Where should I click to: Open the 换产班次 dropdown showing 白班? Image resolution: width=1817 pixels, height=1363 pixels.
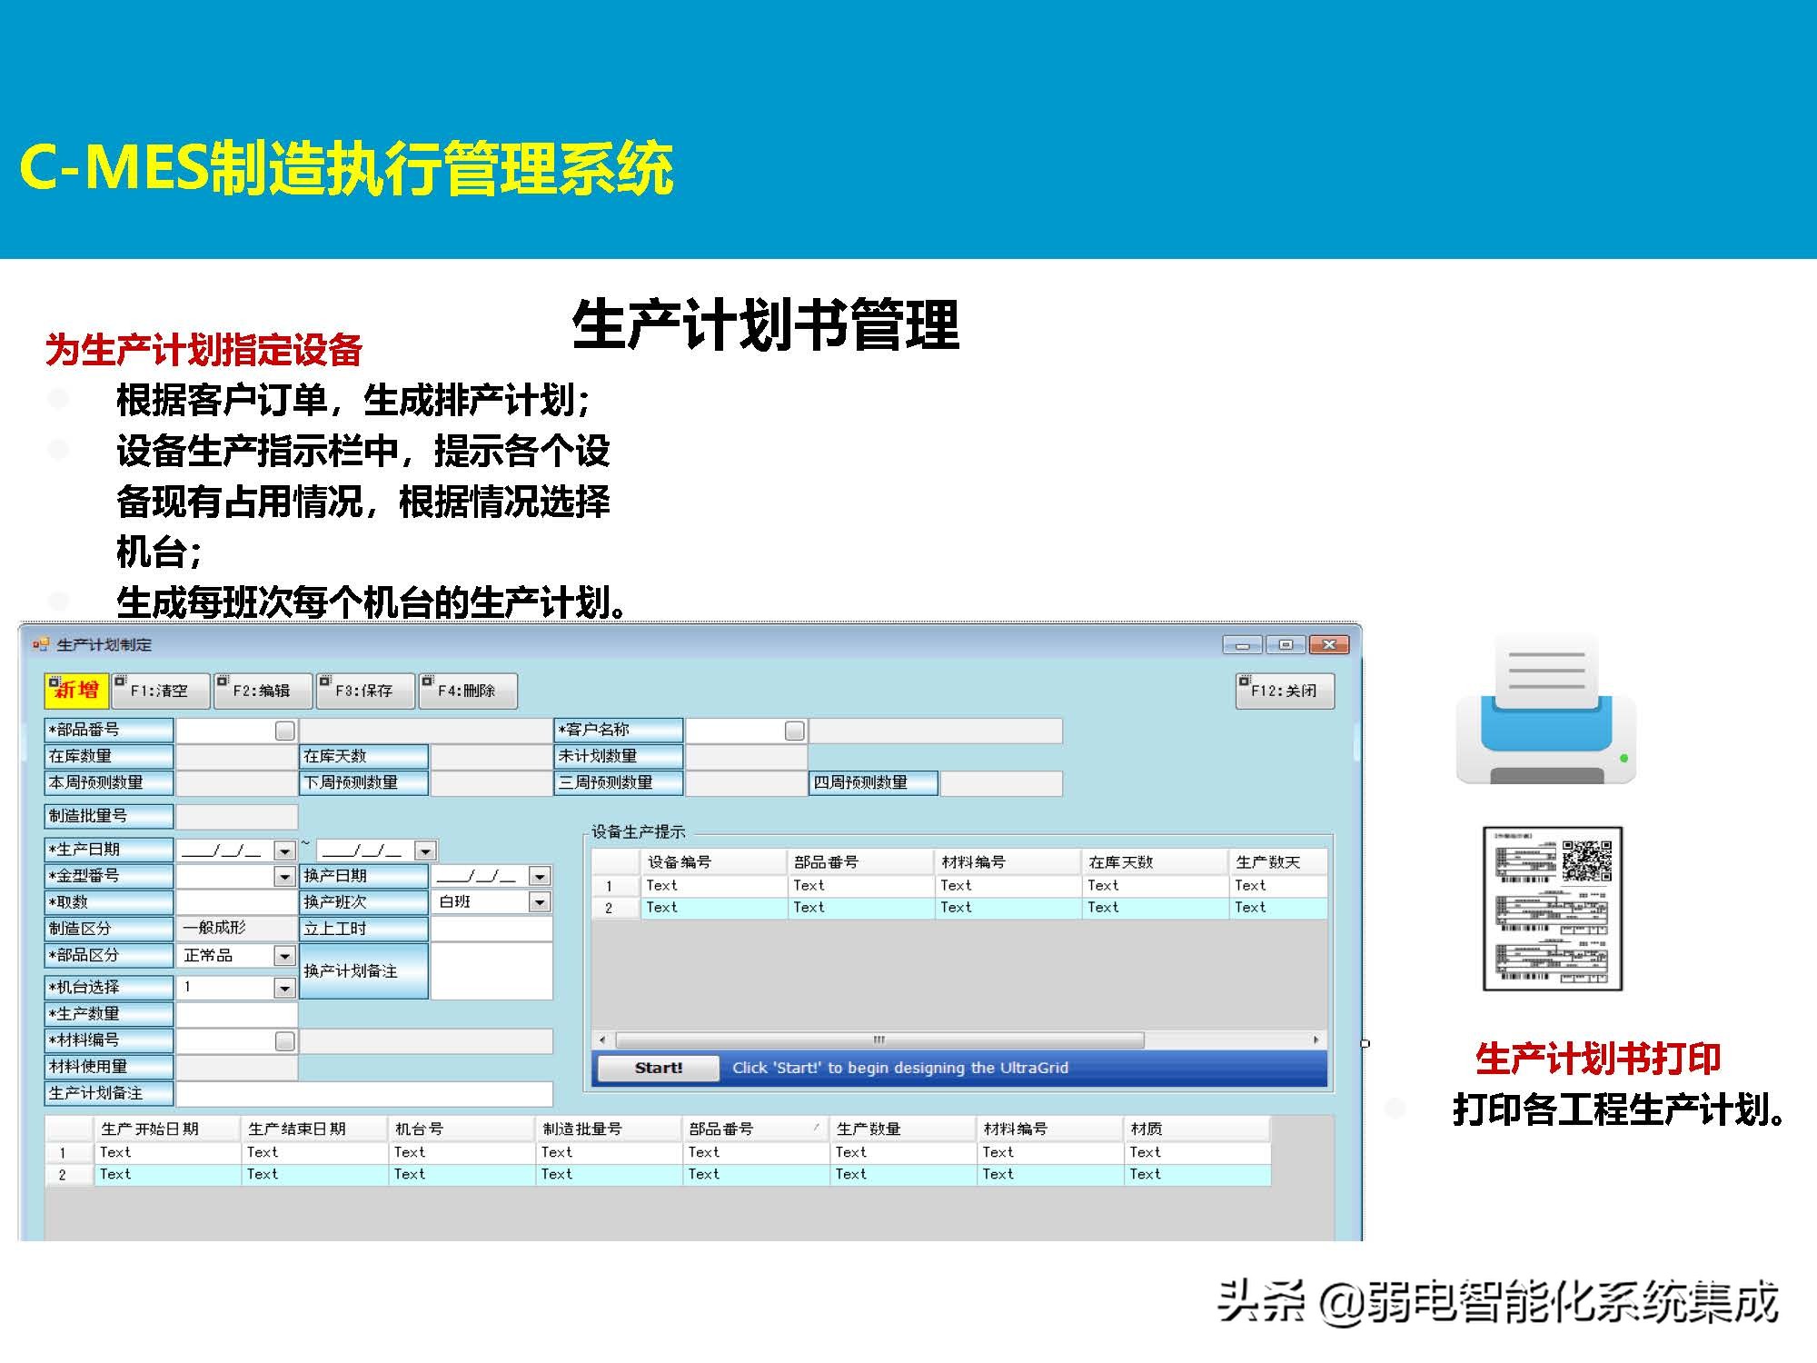tap(540, 902)
